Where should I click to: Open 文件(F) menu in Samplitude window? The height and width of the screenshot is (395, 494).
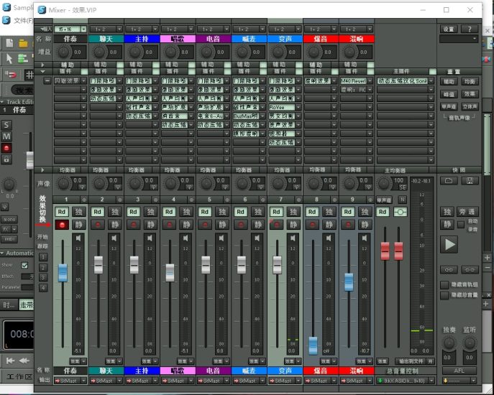[23, 21]
